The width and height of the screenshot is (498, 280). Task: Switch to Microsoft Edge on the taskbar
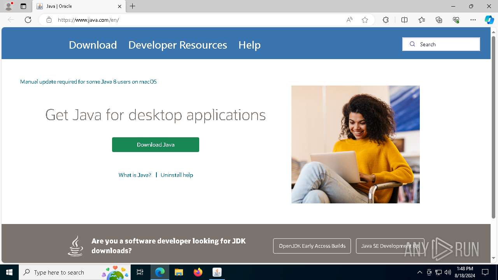click(x=160, y=272)
